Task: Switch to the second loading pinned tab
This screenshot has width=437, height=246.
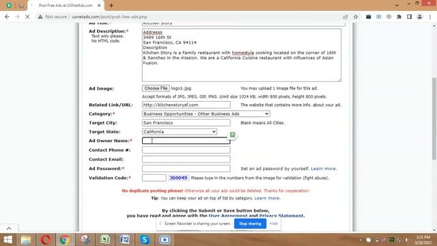Action: click(21, 5)
